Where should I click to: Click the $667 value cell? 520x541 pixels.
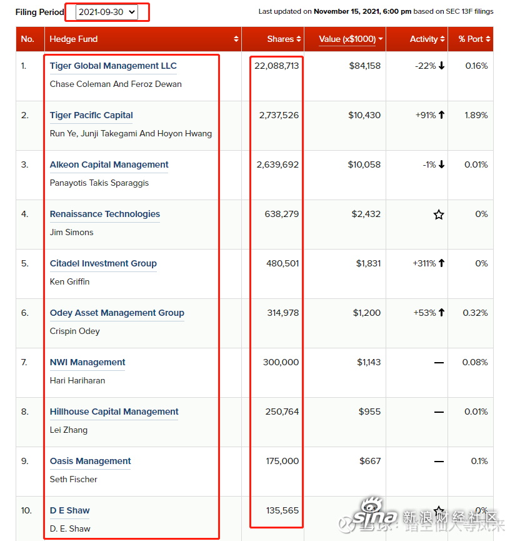[x=370, y=461]
